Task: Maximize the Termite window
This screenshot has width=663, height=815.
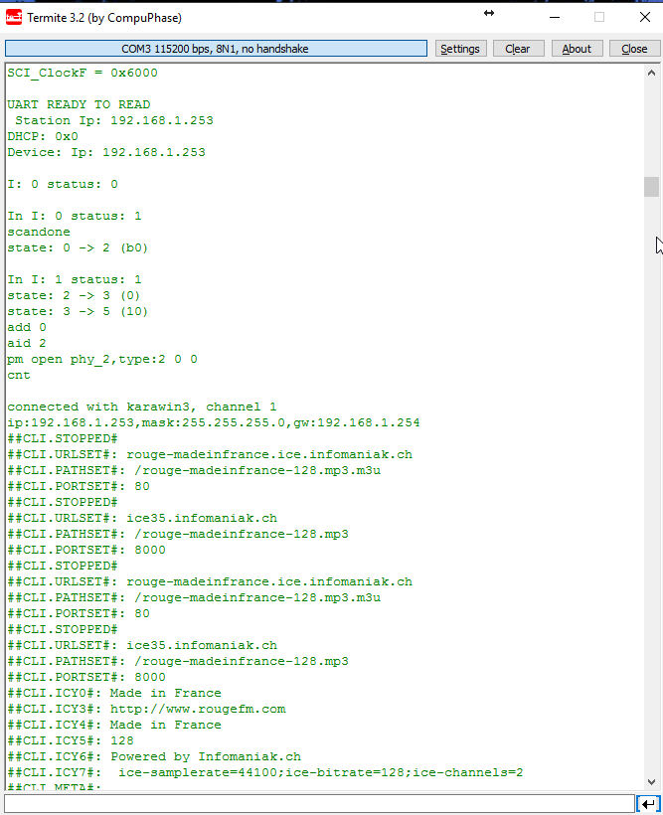Action: [599, 17]
